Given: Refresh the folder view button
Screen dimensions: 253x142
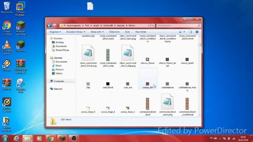Looking at the screenshot, I should click(x=153, y=25).
